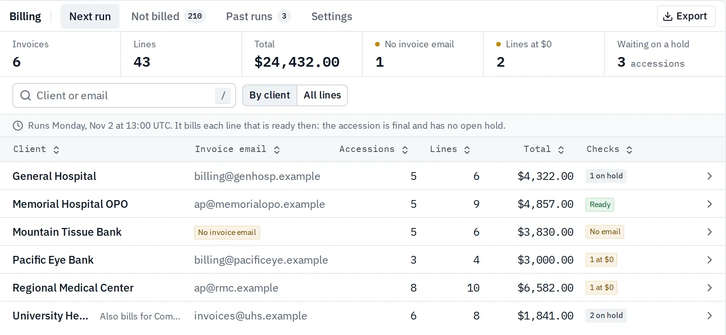Sort by Total column arrows
Screen dimensions: 726x335
tap(561, 150)
